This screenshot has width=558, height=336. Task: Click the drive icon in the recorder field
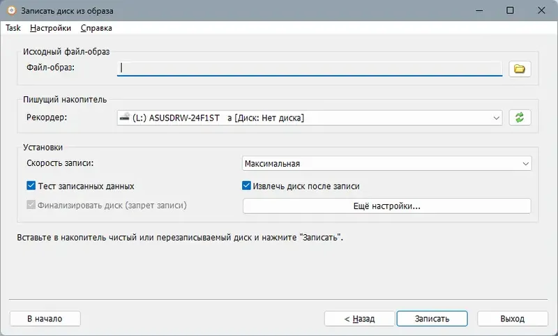point(124,118)
